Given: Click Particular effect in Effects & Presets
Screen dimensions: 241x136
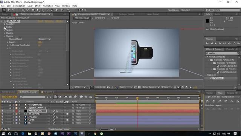Looking at the screenshot, I should tap(218, 78).
